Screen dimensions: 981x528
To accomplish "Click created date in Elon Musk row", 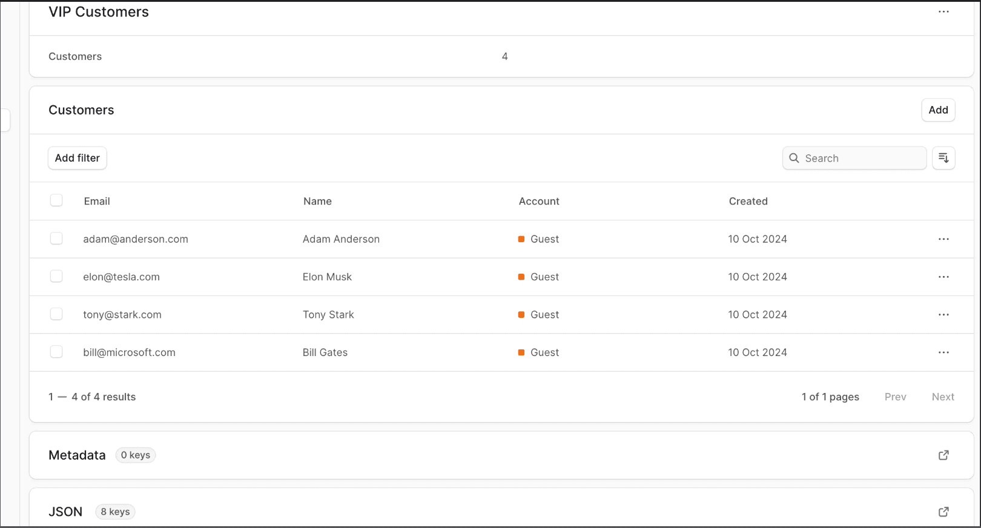I will click(758, 277).
